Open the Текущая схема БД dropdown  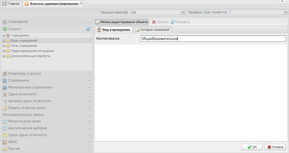click(183, 12)
